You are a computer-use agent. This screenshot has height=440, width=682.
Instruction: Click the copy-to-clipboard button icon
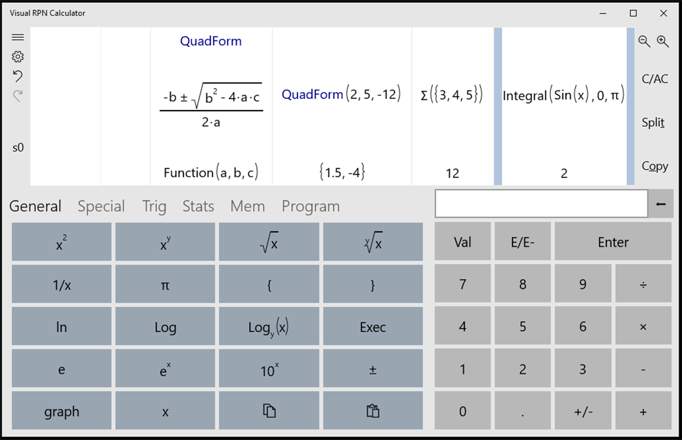269,411
